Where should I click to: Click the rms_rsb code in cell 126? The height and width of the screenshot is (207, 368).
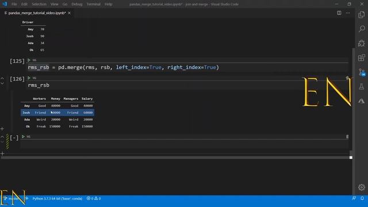pos(39,85)
